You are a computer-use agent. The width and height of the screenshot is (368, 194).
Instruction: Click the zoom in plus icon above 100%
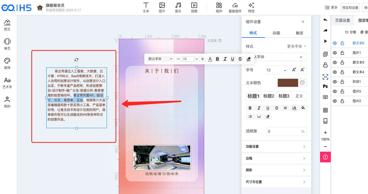pyautogui.click(x=325, y=133)
